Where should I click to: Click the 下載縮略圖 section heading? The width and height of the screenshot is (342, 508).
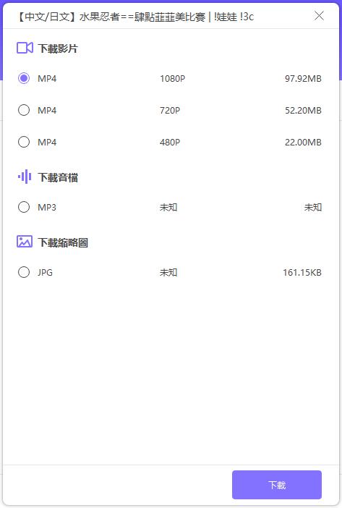tap(63, 242)
